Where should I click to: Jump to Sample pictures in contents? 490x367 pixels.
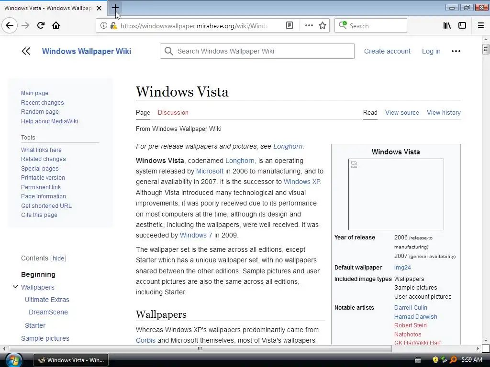click(x=45, y=338)
